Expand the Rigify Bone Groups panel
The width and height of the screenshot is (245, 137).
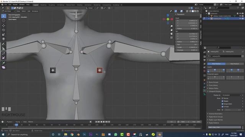216,117
